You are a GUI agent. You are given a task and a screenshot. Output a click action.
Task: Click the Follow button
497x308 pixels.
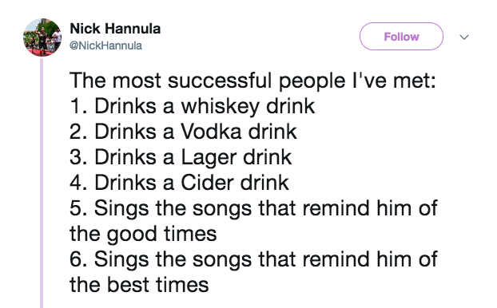[401, 37]
